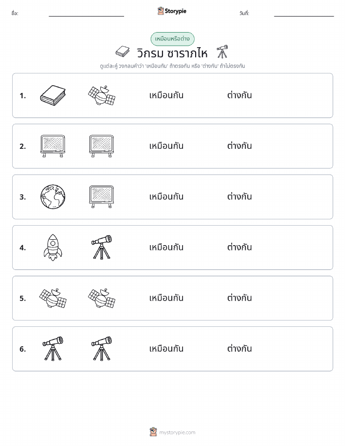Click the green 'เหมือนหรือต่าง' tag

click(x=172, y=39)
